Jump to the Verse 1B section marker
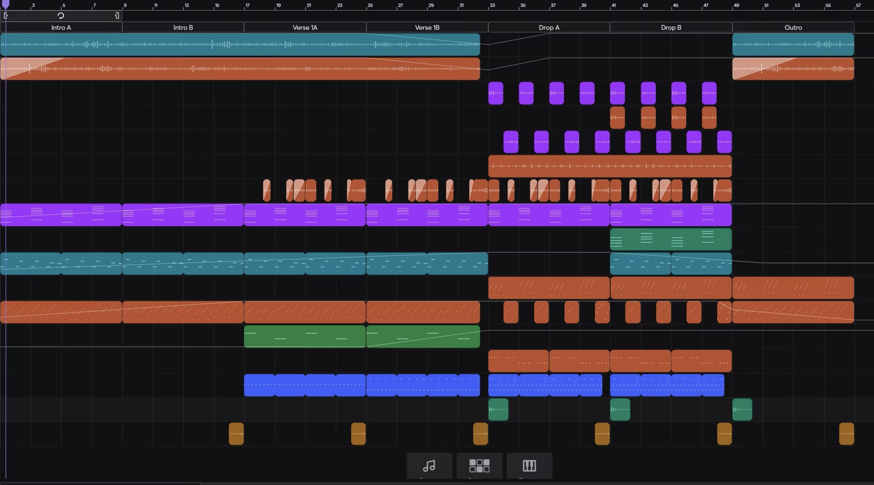This screenshot has height=485, width=874. (427, 27)
